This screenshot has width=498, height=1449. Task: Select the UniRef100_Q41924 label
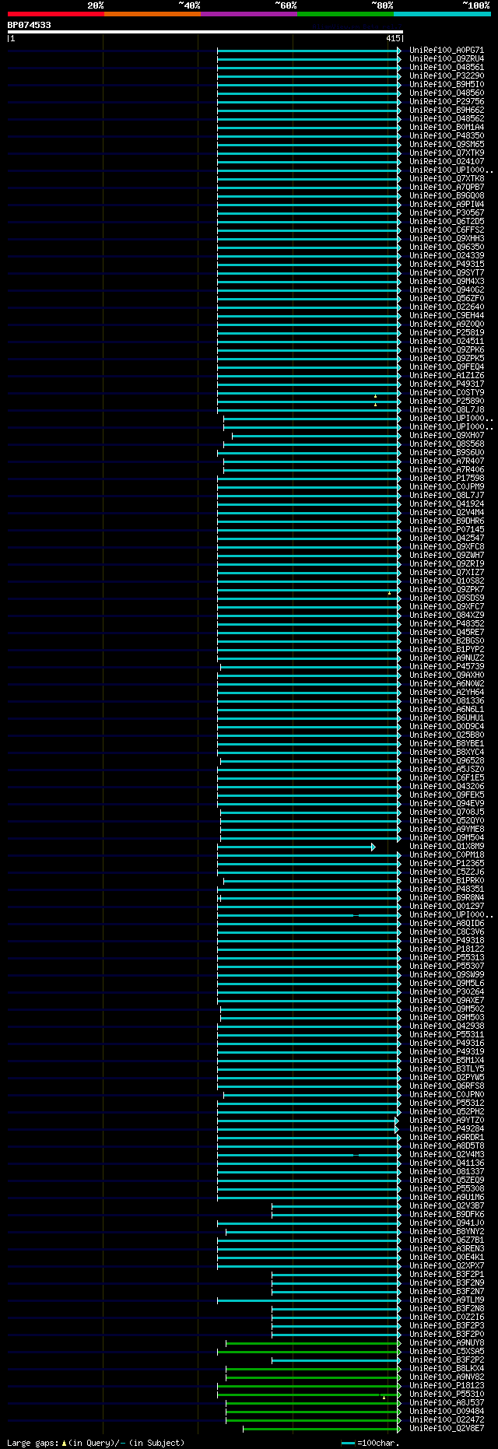tap(447, 504)
